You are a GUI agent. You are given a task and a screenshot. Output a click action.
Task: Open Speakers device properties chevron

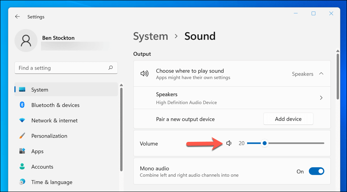click(321, 98)
